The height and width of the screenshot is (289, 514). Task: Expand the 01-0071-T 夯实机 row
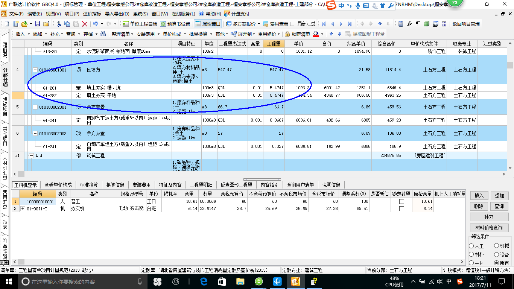23,208
